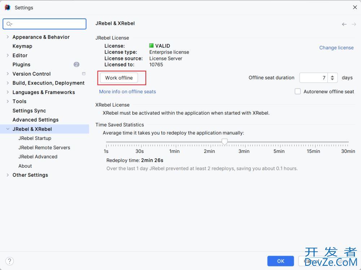Open the About page under JRebel
The height and width of the screenshot is (270, 361).
pyautogui.click(x=25, y=166)
